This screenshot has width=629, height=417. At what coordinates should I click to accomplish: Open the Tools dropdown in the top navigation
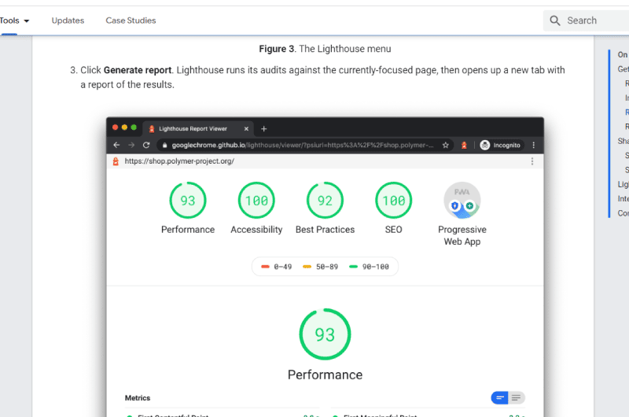tap(14, 20)
